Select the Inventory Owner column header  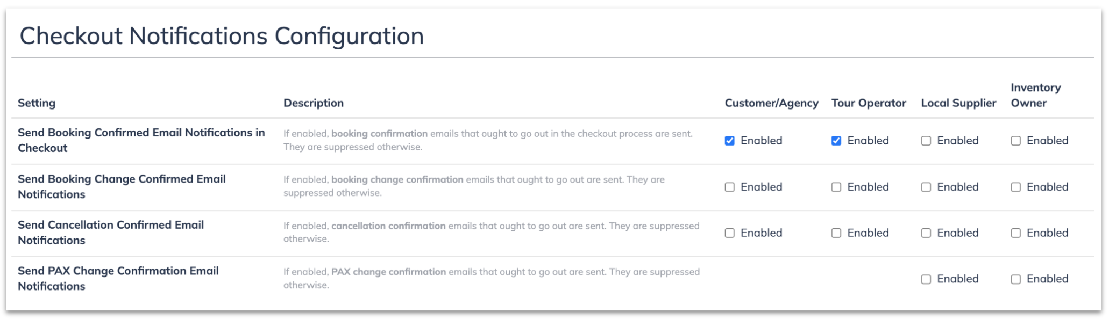[x=1036, y=95]
